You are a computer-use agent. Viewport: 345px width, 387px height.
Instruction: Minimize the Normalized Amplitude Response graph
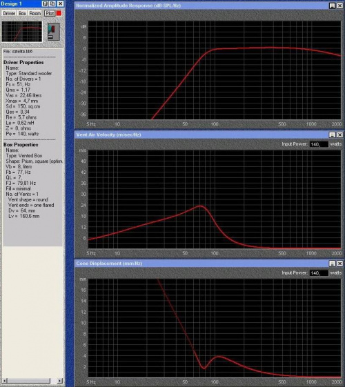click(x=332, y=6)
